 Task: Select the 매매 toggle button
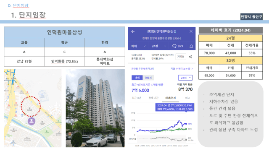coord(137,78)
